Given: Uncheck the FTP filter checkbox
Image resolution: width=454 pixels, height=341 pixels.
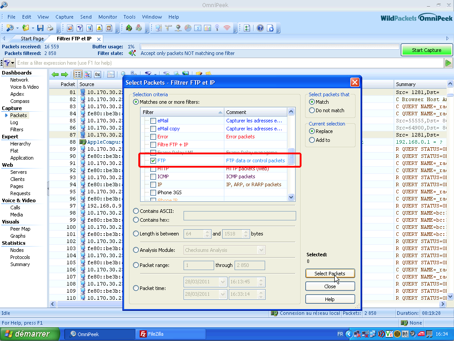Looking at the screenshot, I should click(x=153, y=161).
